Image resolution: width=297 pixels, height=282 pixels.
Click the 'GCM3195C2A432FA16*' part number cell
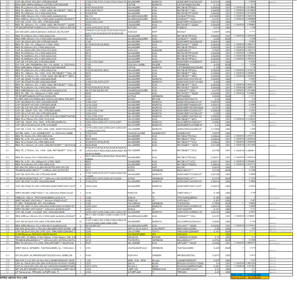click(191, 129)
